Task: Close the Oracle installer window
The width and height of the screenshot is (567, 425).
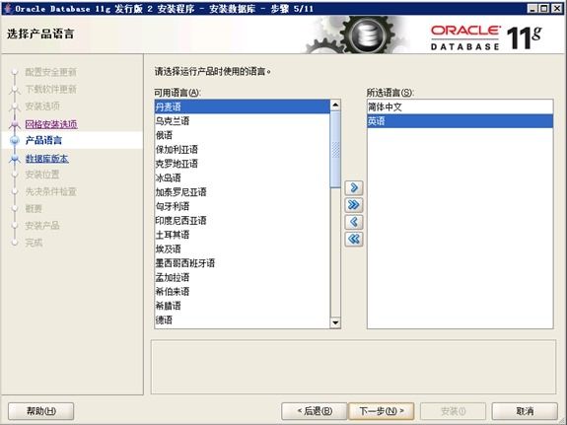Action: pyautogui.click(x=556, y=9)
